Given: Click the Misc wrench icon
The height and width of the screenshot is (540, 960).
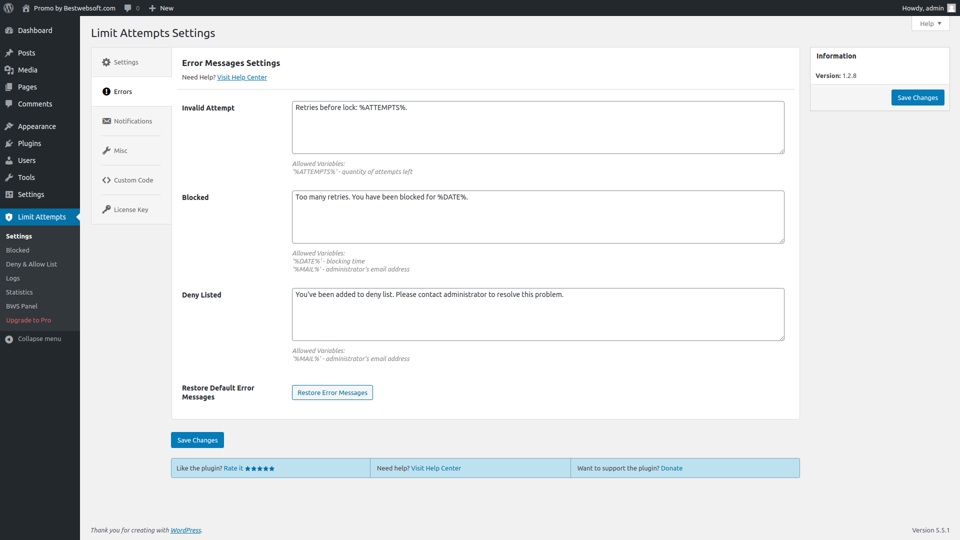Looking at the screenshot, I should (106, 151).
